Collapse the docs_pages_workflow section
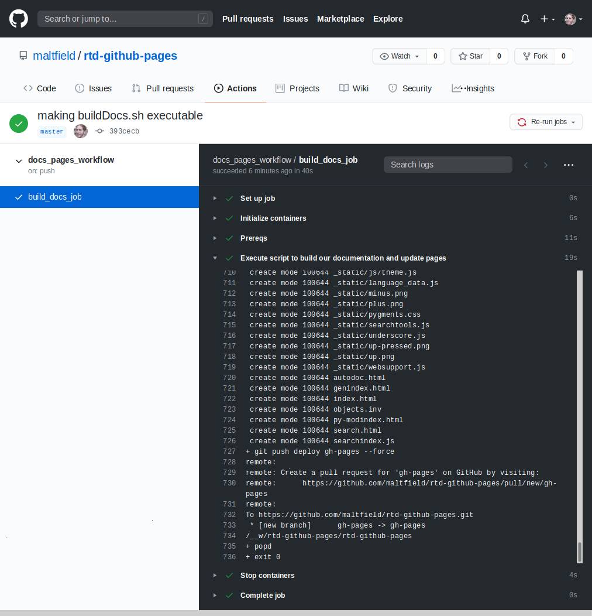Screen dimensions: 592x616 [19, 160]
